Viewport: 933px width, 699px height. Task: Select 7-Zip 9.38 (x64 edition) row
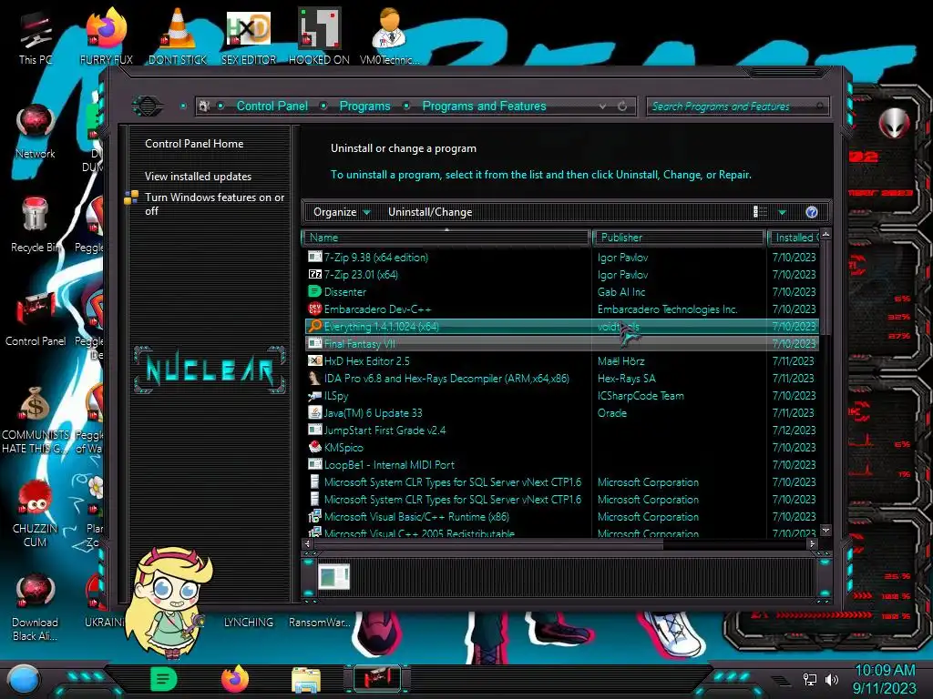pyautogui.click(x=561, y=258)
